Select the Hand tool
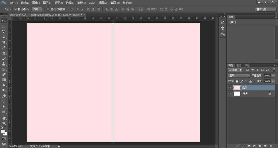This screenshot has height=148, width=278. pos(4,118)
